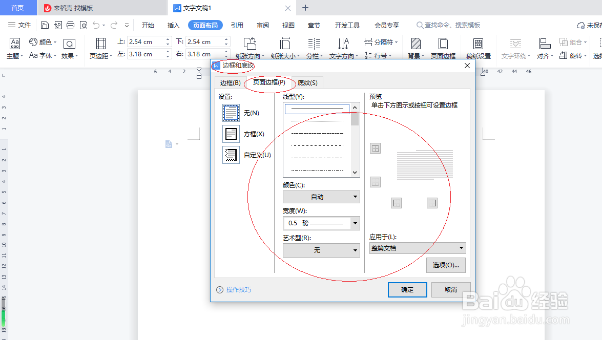The height and width of the screenshot is (340, 602).
Task: Select the 方框 (Box) border setting
Action: pyautogui.click(x=231, y=134)
